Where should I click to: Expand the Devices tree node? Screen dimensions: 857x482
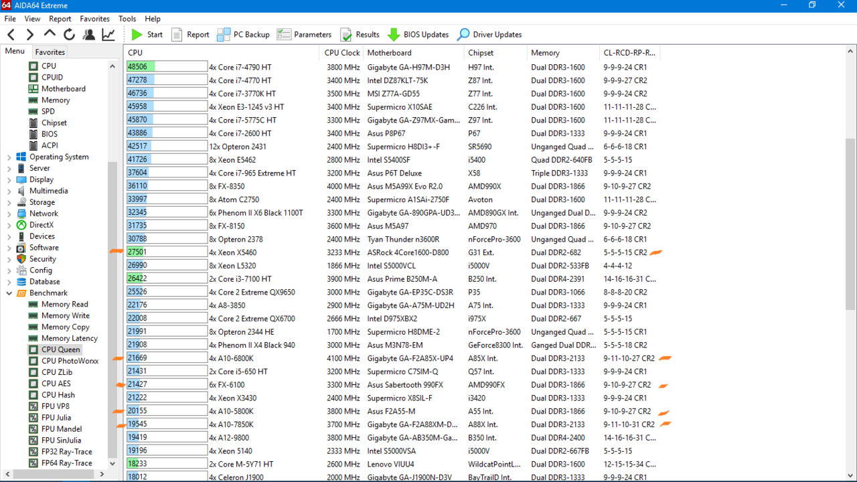(9, 236)
